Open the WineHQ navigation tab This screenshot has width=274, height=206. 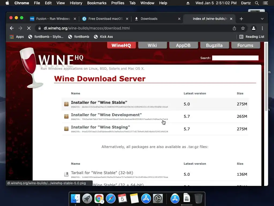(121, 45)
